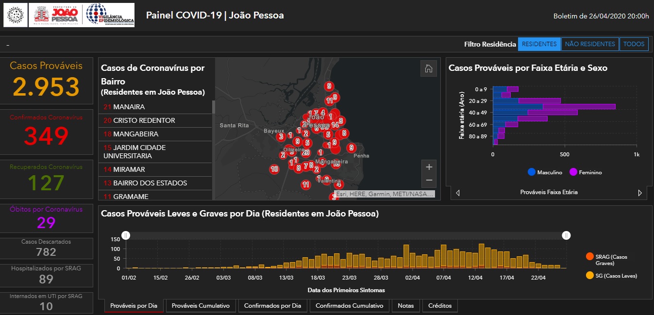
Task: Click the Recuperados Coronavírus 127 indicator
Action: tap(46, 178)
